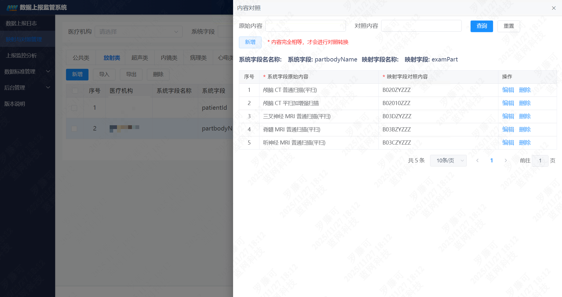Viewport: 562px width, 297px height.
Task: Expand the 数据标准管理 sidebar menu
Action: (x=27, y=71)
